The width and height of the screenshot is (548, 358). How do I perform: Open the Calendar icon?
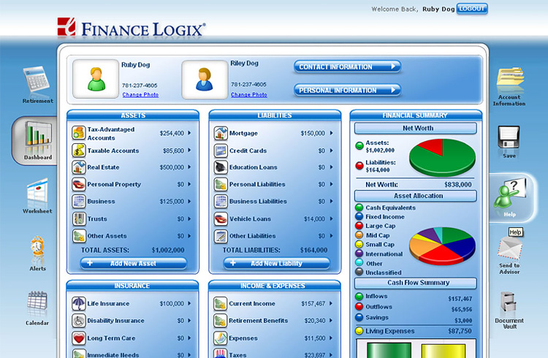pos(37,301)
